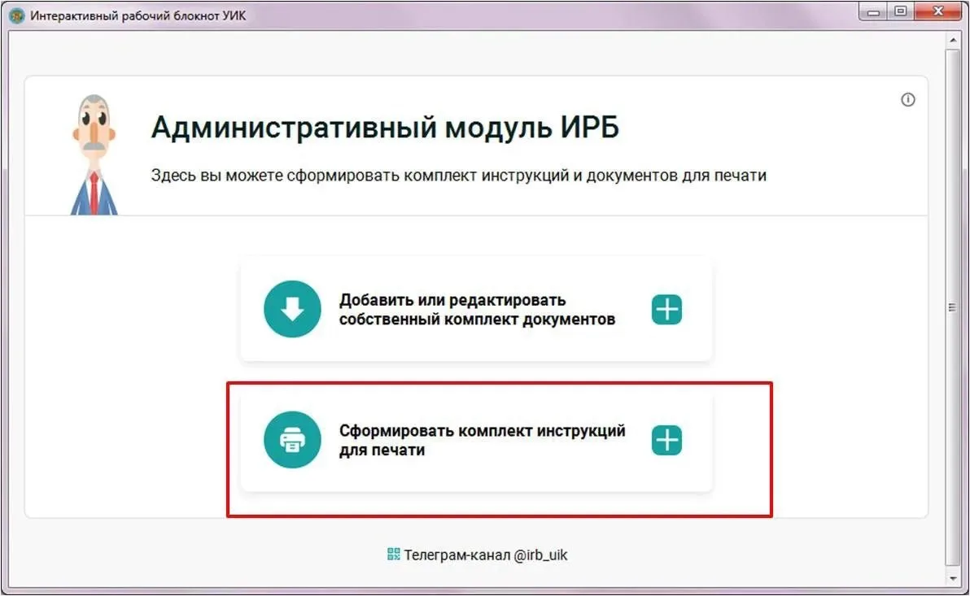Open 'Сформировать комплект инструкций для печати'
970x596 pixels.
(476, 440)
